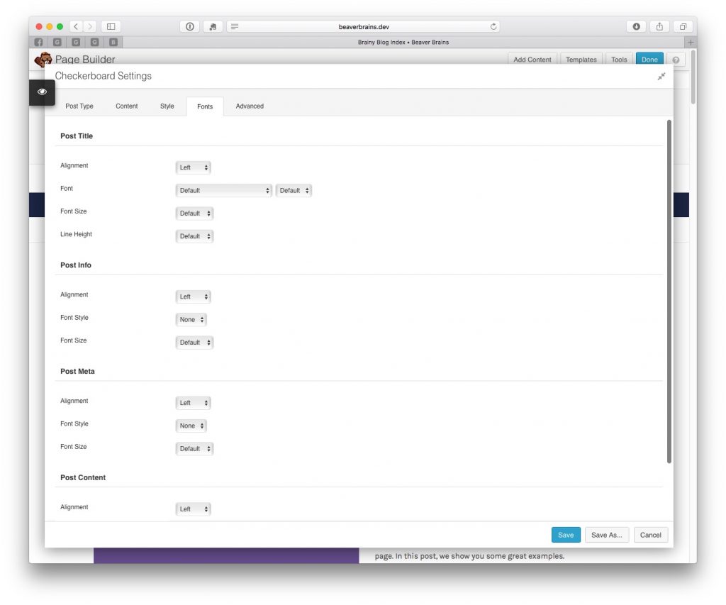
Task: Select the Brainy Blog Index browser tab
Action: pyautogui.click(x=403, y=42)
